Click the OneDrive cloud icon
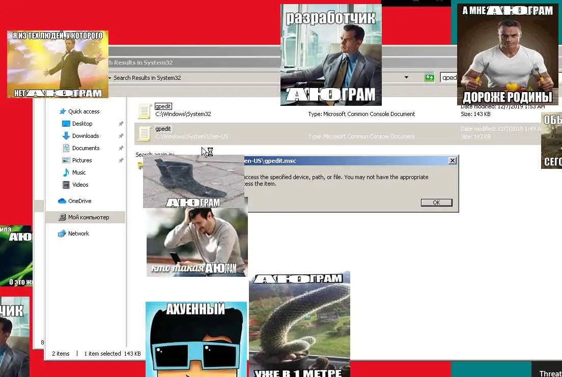This screenshot has width=562, height=377. coord(62,201)
